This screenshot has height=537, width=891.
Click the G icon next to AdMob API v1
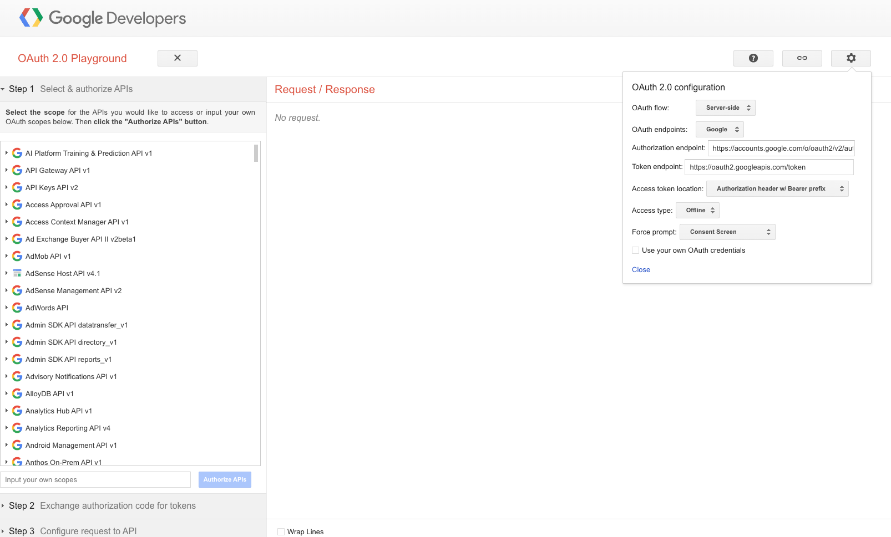coord(17,255)
